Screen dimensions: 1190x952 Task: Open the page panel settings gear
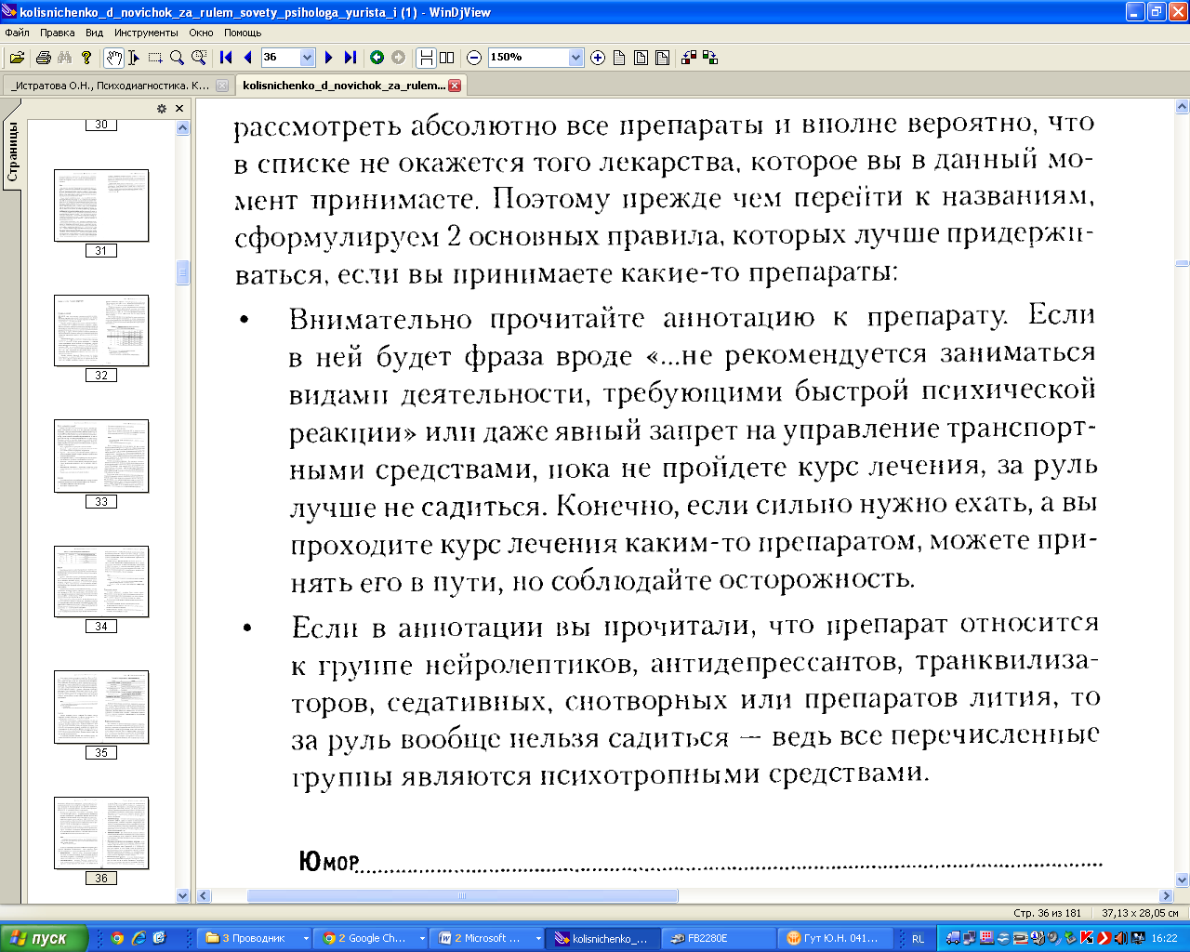tap(162, 109)
